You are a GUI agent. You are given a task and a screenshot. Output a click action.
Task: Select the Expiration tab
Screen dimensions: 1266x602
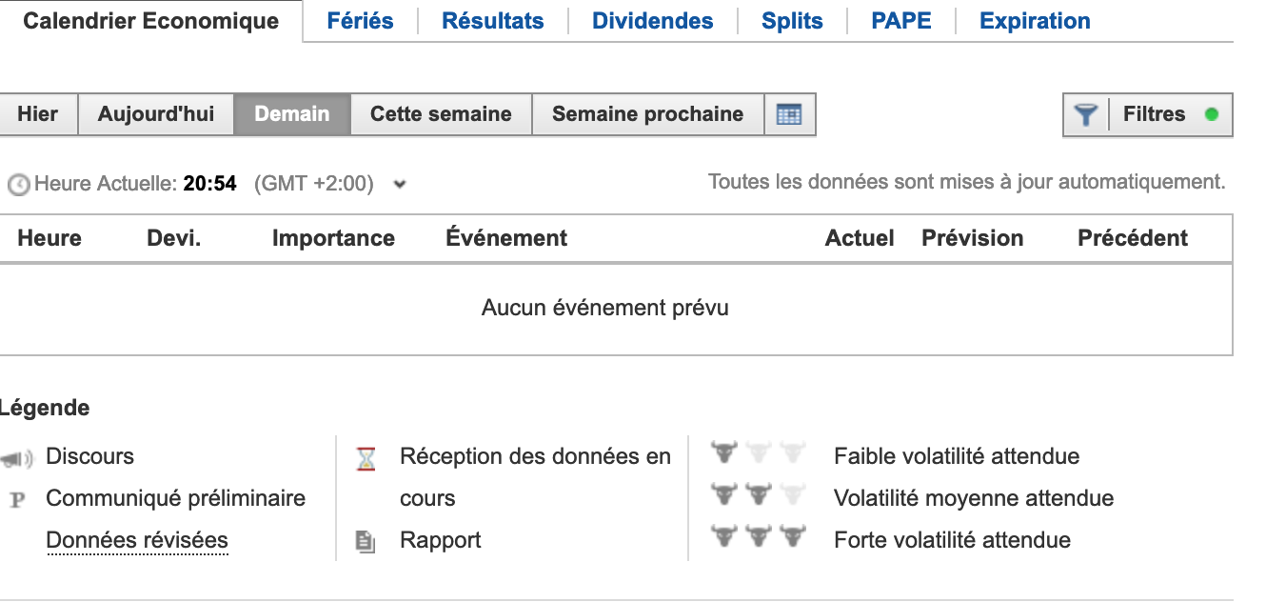pos(1035,21)
